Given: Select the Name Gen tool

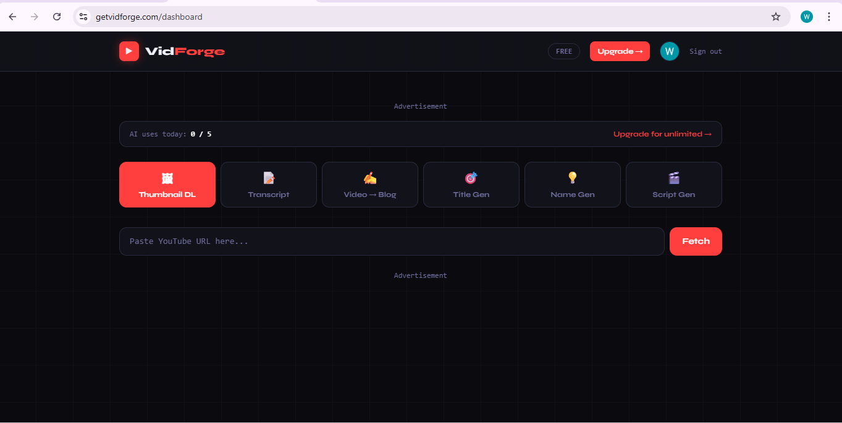Looking at the screenshot, I should tap(572, 184).
